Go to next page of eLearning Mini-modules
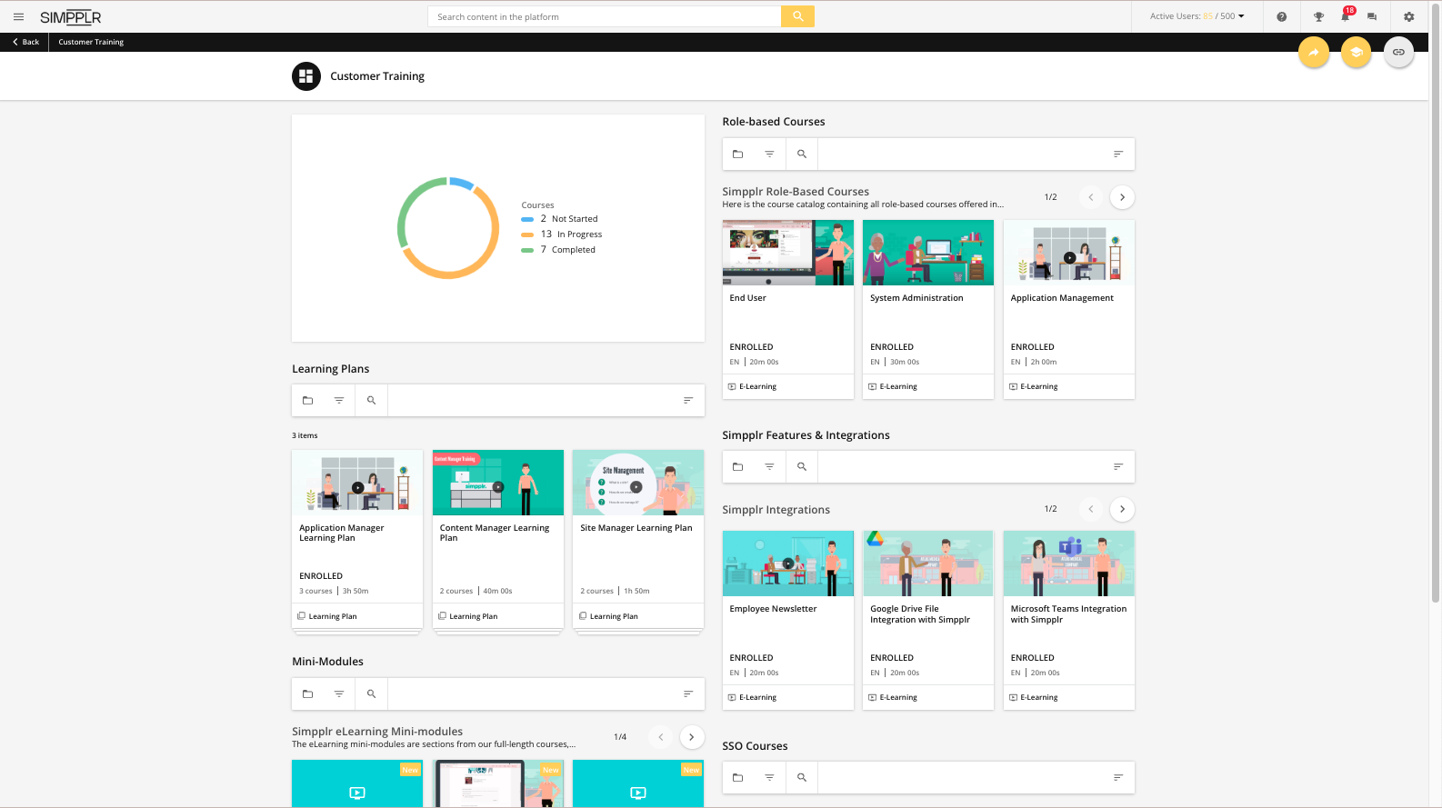This screenshot has width=1442, height=808. click(x=692, y=737)
